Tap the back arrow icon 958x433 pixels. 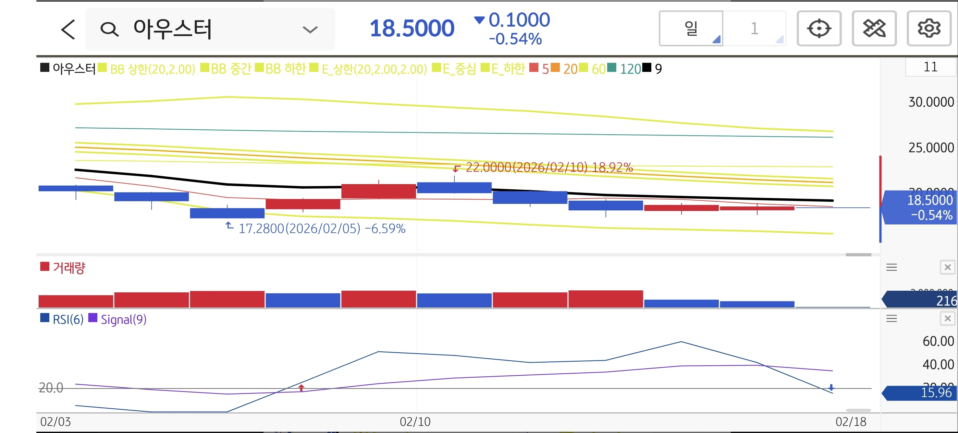[x=68, y=29]
